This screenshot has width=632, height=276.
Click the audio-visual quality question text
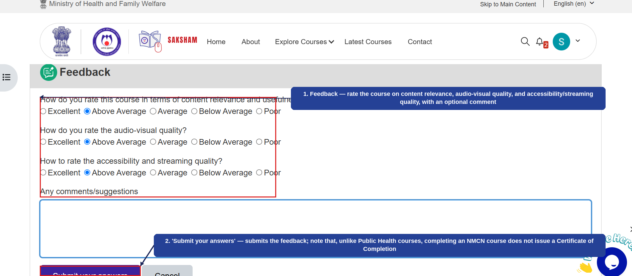(x=113, y=130)
